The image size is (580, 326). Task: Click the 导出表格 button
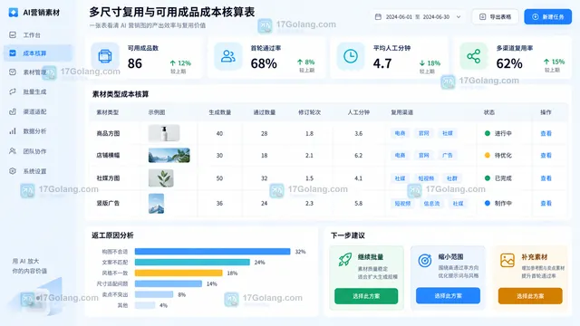tap(495, 17)
